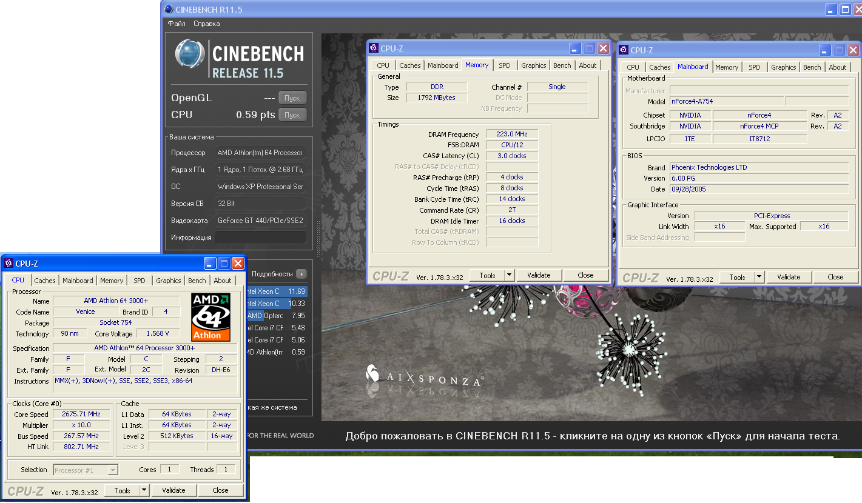Switch to Mainboard tab in CPU window

[x=78, y=281]
